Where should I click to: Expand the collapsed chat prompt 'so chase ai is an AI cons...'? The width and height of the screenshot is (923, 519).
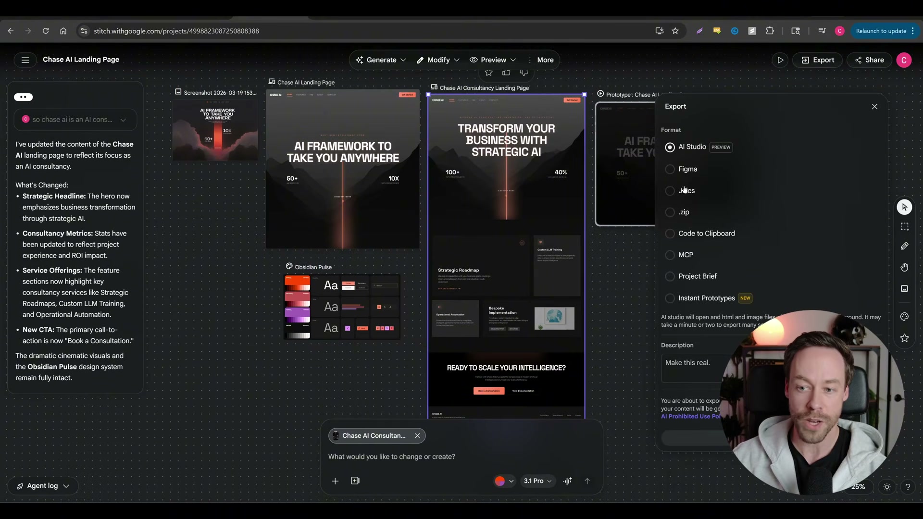pyautogui.click(x=75, y=120)
